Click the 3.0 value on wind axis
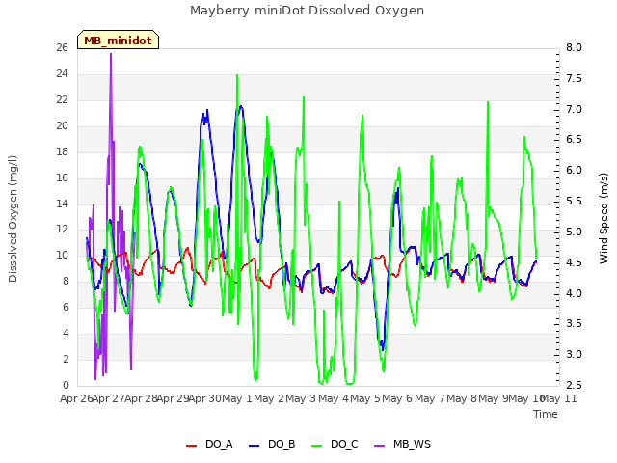Viewport: 617px width, 463px height. pyautogui.click(x=574, y=354)
